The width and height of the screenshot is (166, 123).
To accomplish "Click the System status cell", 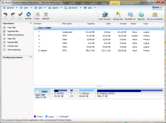I will pyautogui.click(x=135, y=36).
